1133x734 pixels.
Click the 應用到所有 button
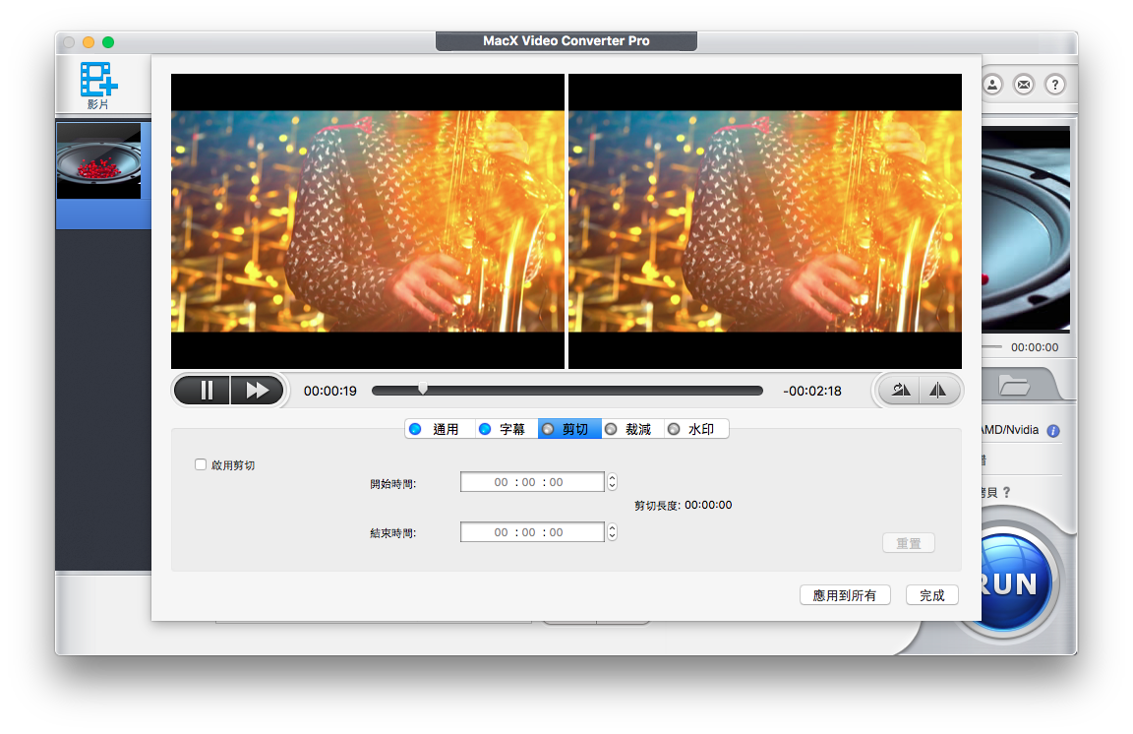point(845,595)
